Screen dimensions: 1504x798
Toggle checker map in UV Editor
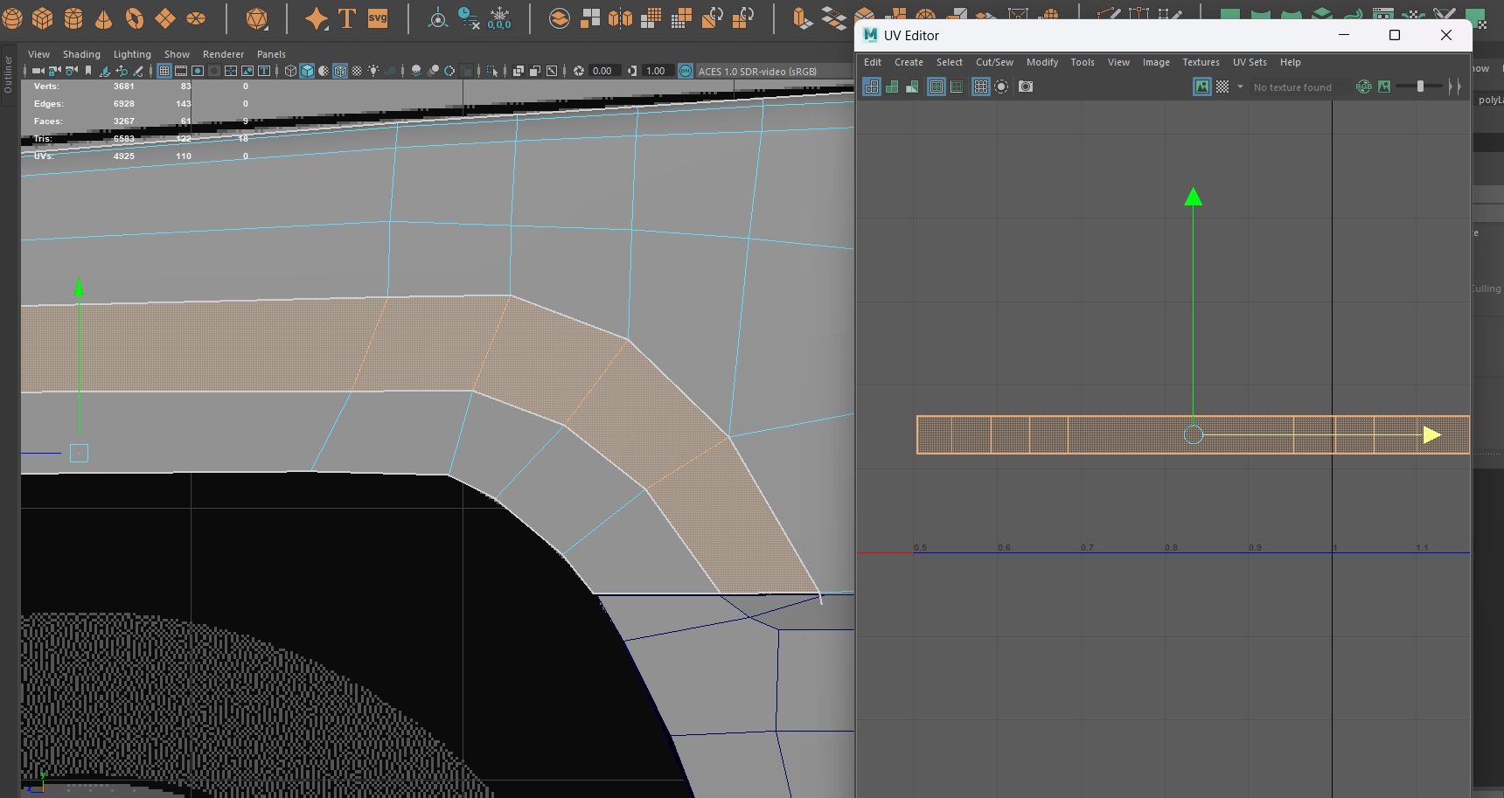[1222, 87]
